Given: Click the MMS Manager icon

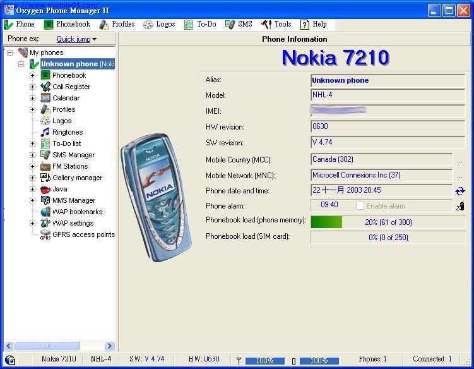Looking at the screenshot, I should (x=45, y=200).
